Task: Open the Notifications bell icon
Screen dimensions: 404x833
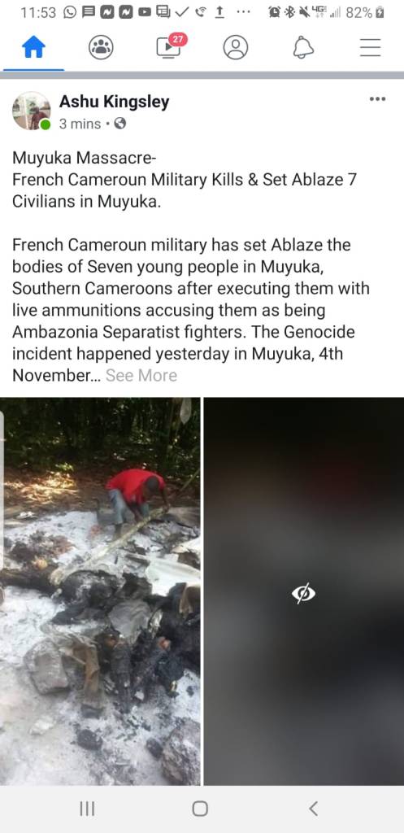Action: click(303, 48)
